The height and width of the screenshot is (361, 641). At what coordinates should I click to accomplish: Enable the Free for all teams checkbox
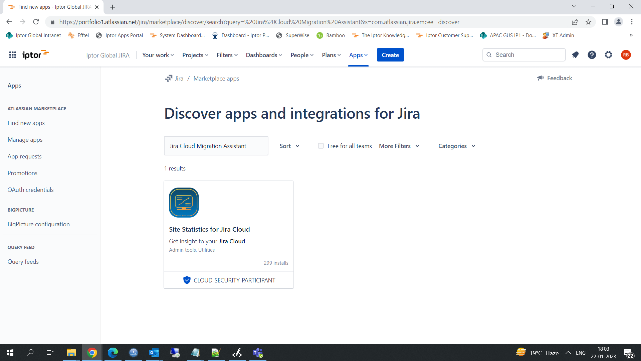pos(320,146)
